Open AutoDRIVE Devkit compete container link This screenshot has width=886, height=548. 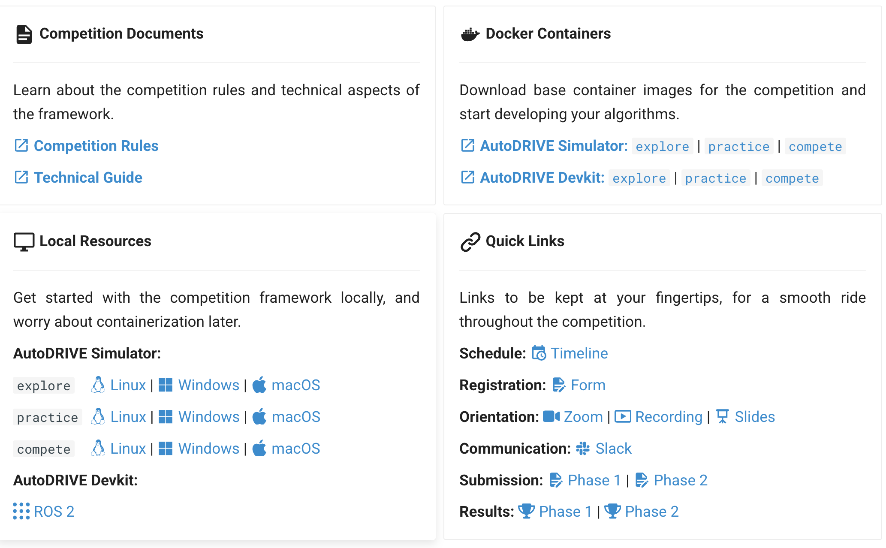(x=792, y=178)
